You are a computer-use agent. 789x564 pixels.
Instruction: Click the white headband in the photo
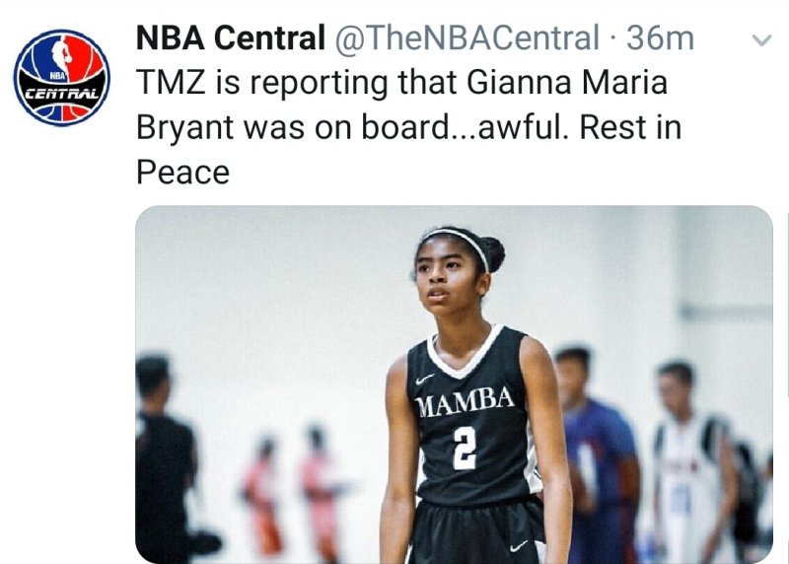pos(462,238)
